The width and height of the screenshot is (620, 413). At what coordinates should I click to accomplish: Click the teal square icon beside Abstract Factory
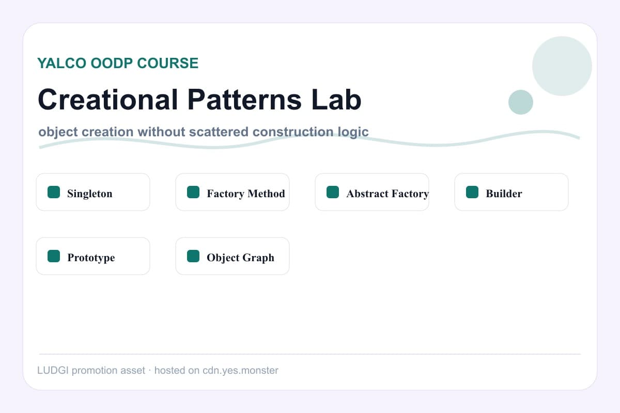point(333,192)
